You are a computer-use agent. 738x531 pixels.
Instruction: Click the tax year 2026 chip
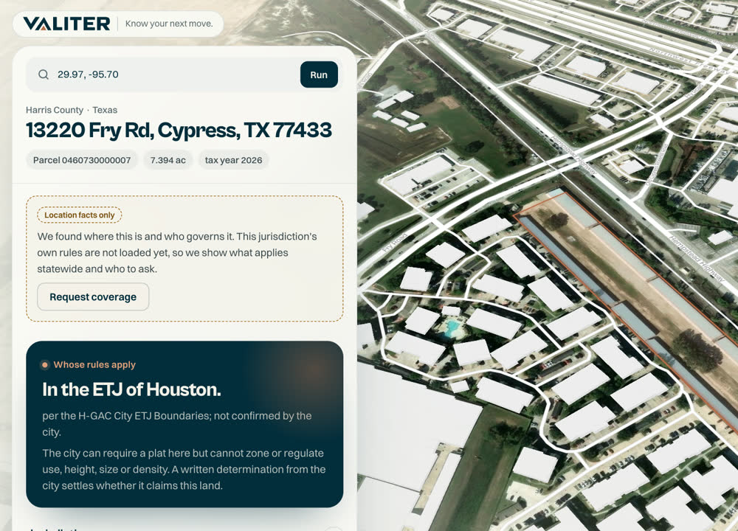(233, 160)
